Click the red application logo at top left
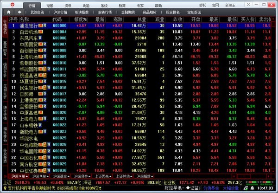278x193 pixels. point(13,5)
